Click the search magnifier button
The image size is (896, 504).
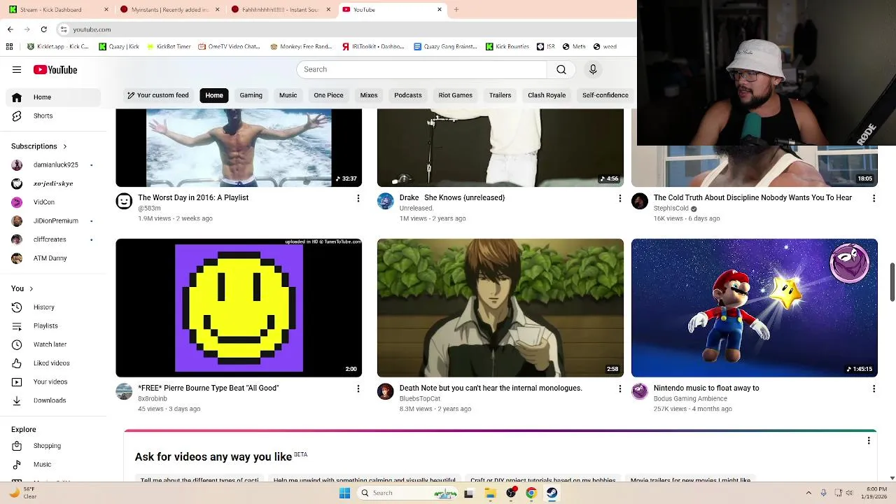coord(561,69)
